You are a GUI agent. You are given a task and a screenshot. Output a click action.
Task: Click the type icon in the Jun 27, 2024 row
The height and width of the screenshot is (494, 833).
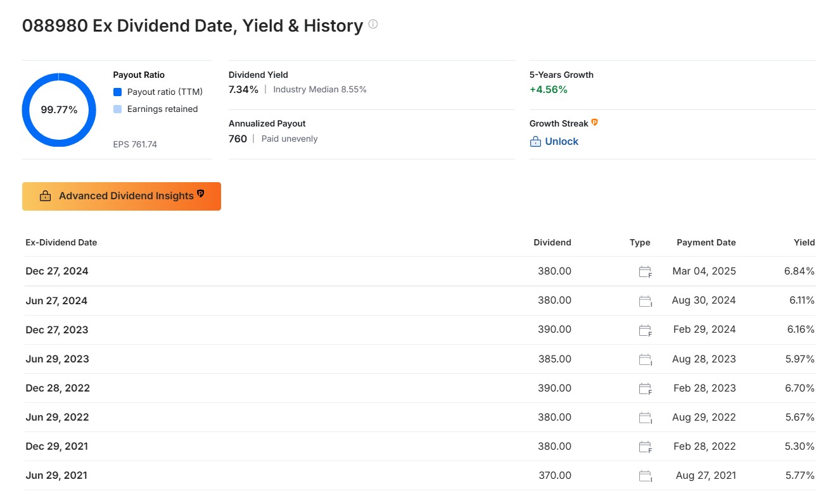click(645, 300)
